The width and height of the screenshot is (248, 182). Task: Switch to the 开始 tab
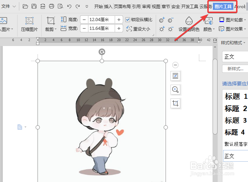click(98, 6)
